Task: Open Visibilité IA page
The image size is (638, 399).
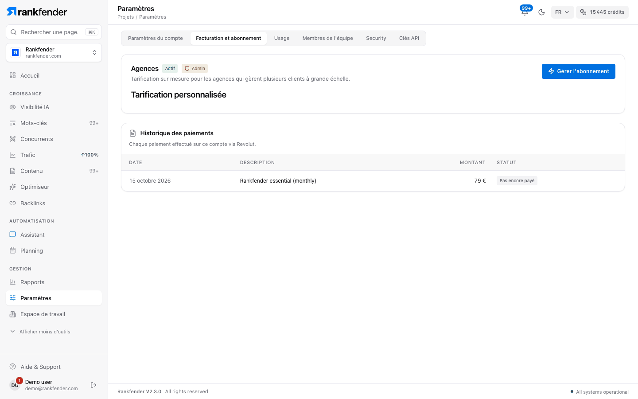Action: coord(54,107)
